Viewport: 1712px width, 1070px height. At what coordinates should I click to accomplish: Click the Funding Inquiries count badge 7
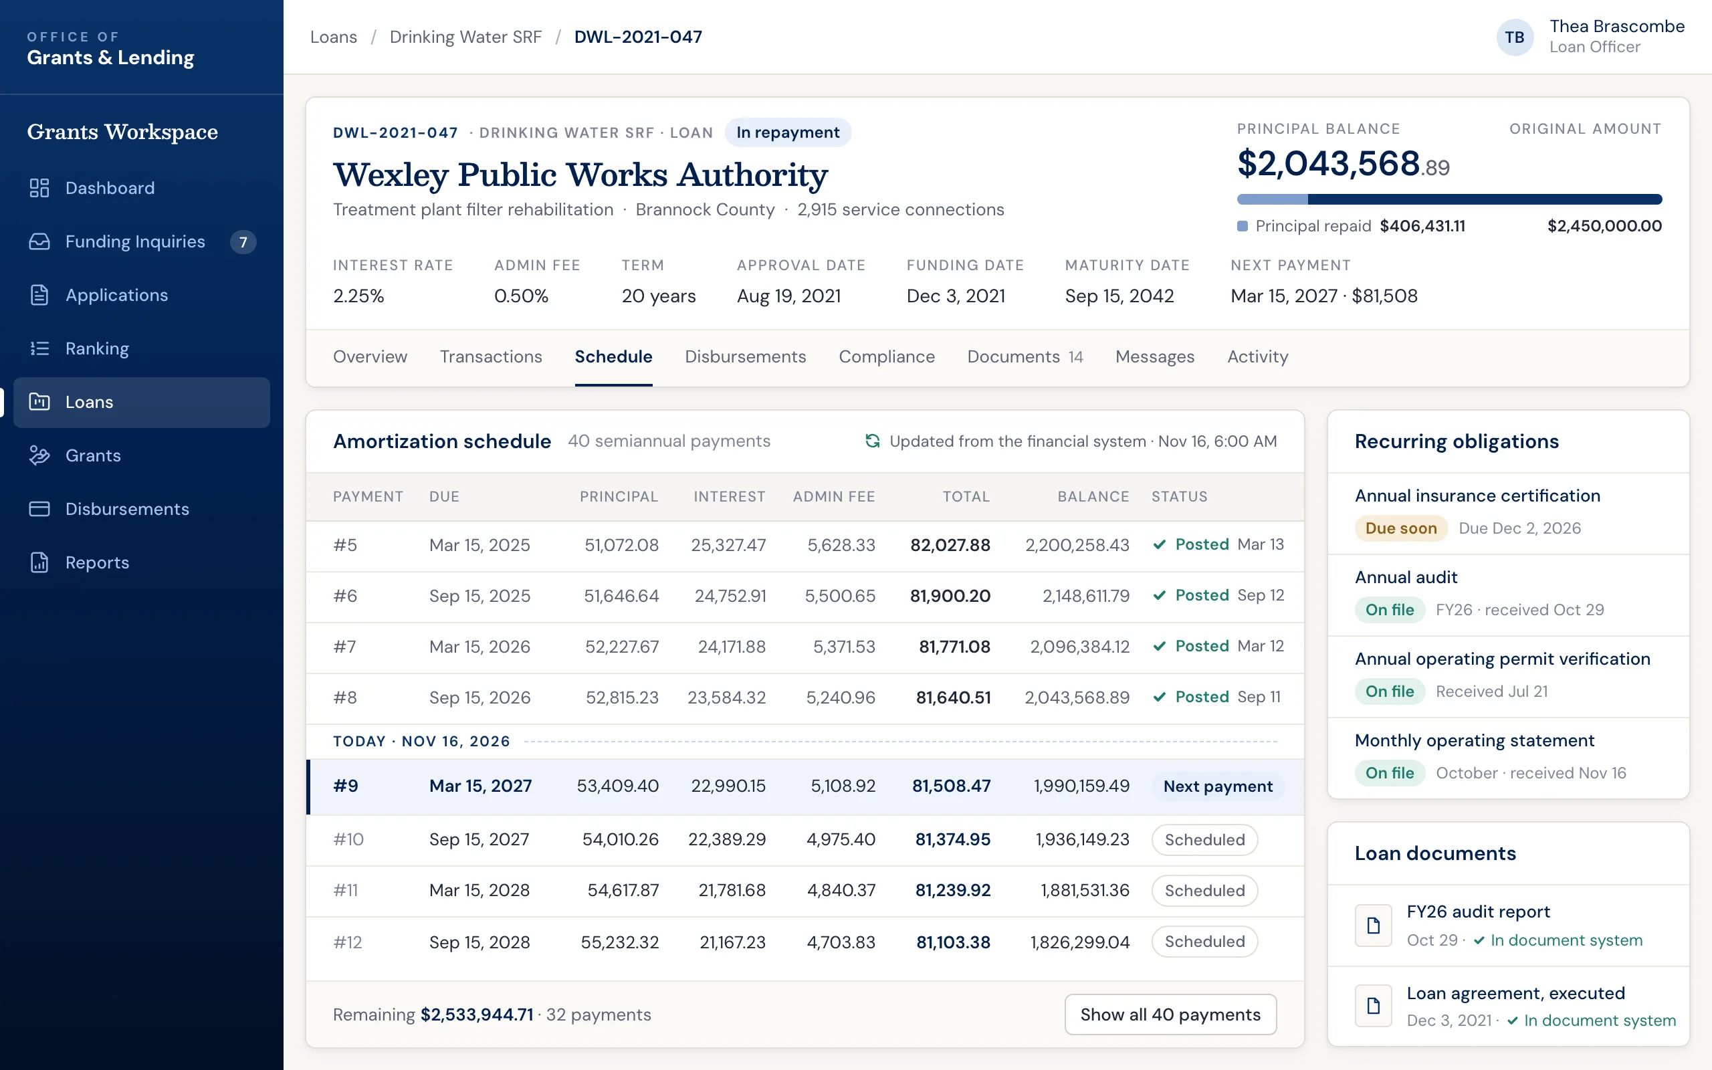coord(243,242)
